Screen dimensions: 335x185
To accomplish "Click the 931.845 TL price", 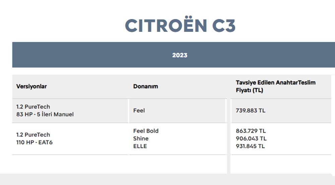I will coord(250,146).
